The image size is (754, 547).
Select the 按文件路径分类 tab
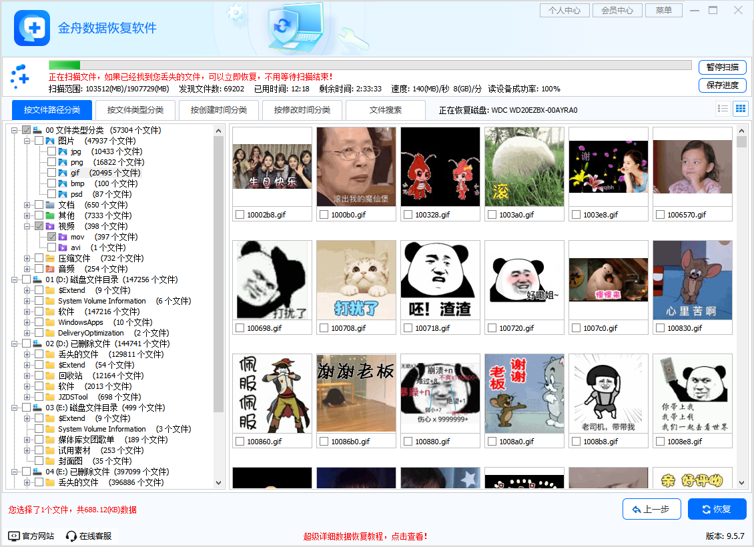click(52, 110)
